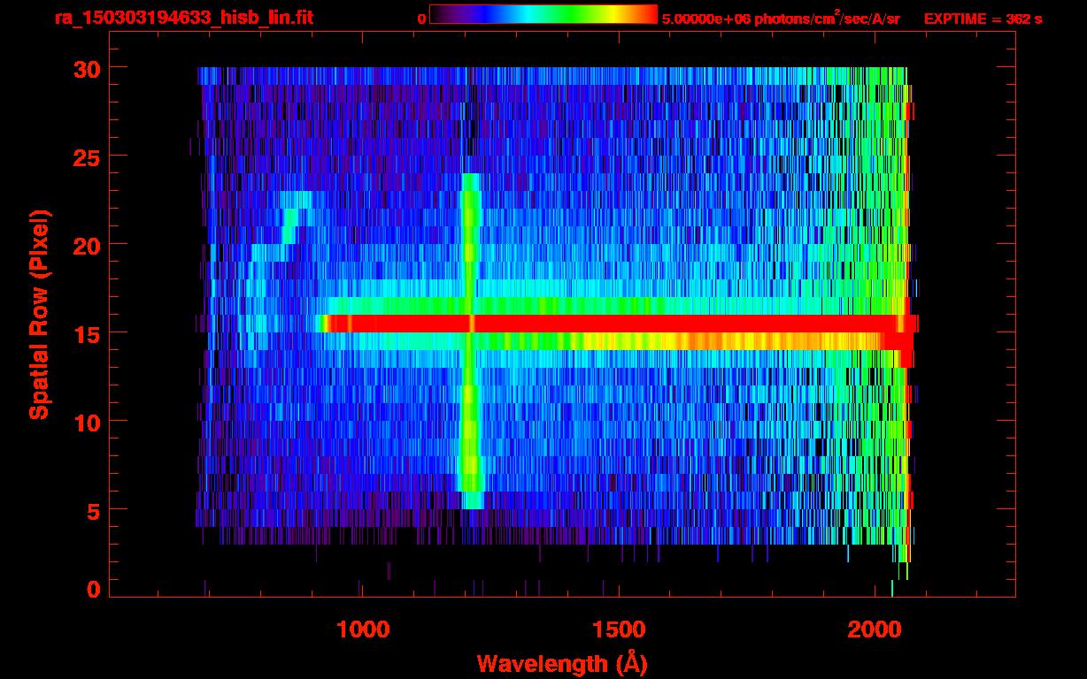Click the x-axis tick label 1000
This screenshot has height=679, width=1087.
(363, 629)
